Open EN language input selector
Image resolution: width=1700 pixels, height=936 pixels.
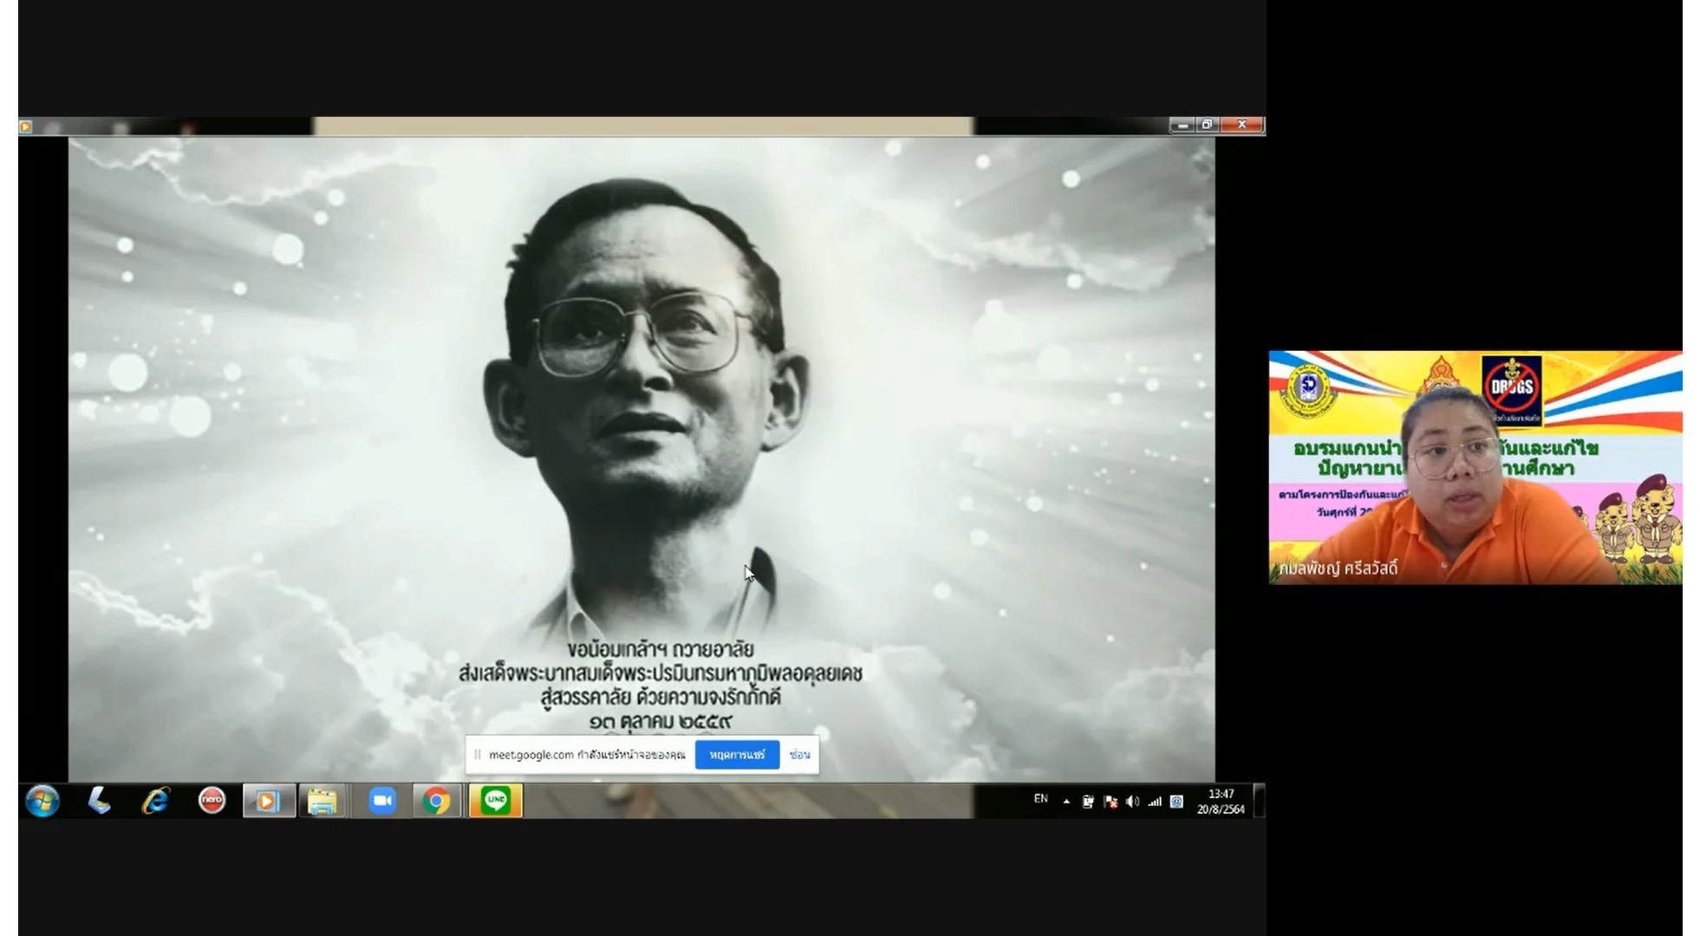coord(1040,799)
